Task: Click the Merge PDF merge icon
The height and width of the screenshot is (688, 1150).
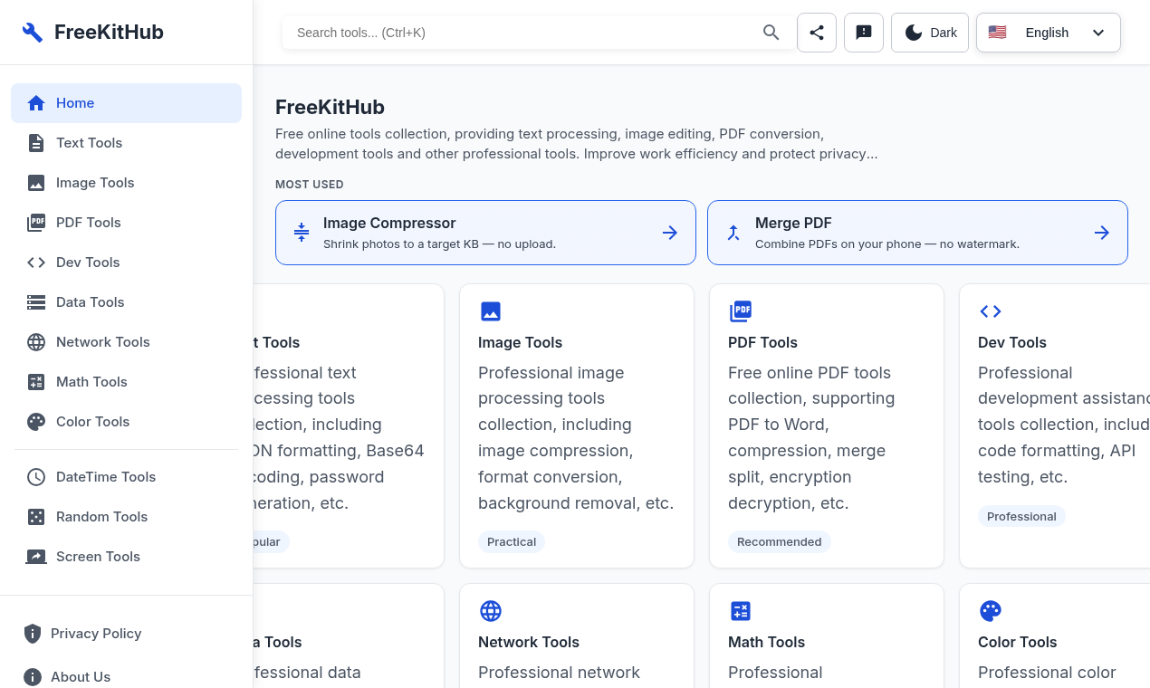Action: coord(733,233)
